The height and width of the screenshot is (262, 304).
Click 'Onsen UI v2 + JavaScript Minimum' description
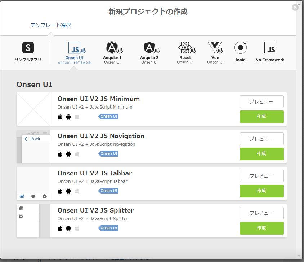(95, 107)
